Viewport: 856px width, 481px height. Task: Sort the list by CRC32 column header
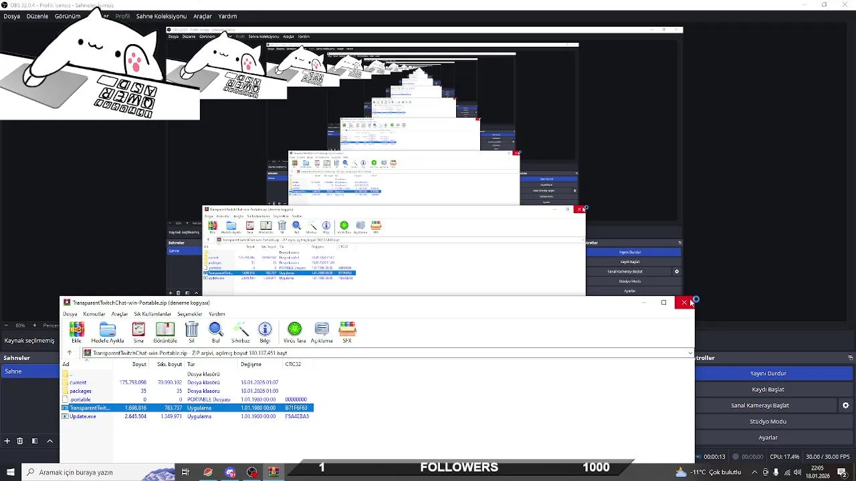298,364
